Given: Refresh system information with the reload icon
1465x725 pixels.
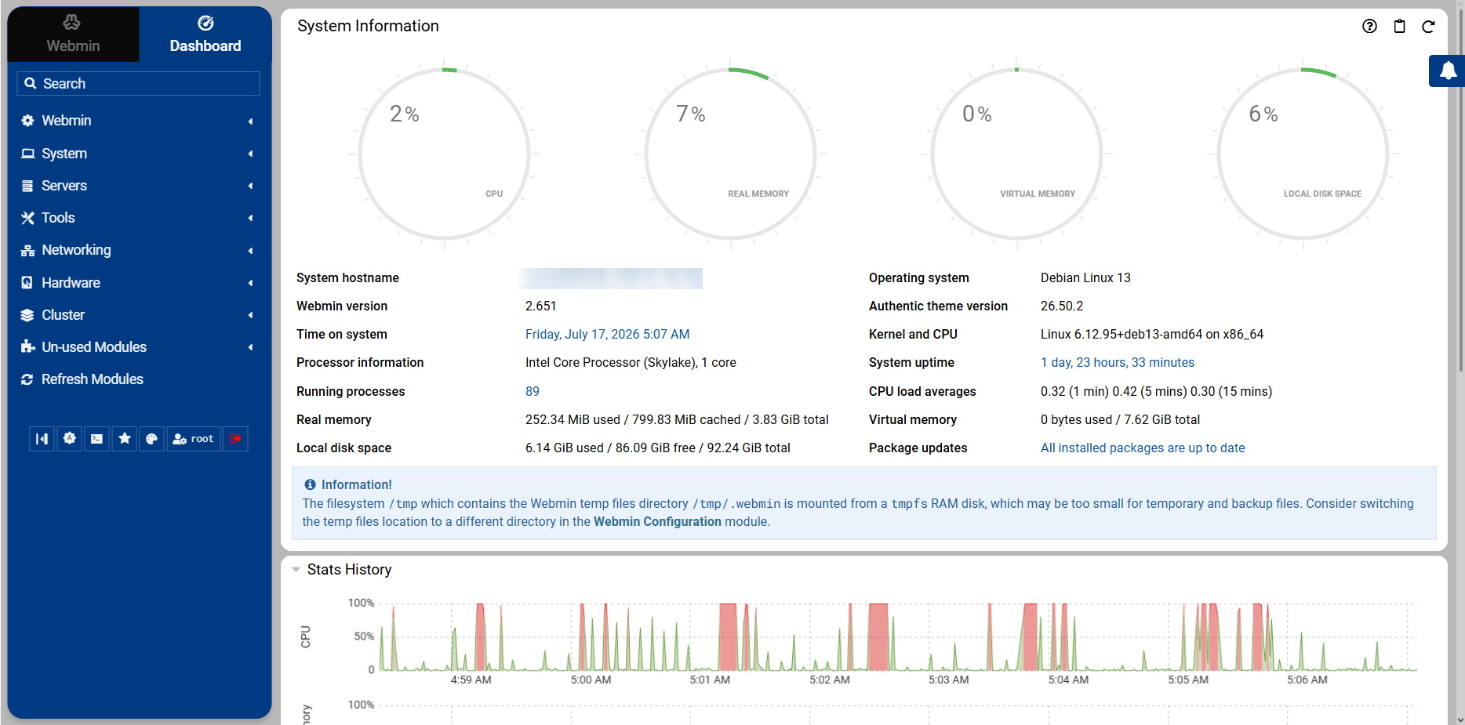Looking at the screenshot, I should click(x=1428, y=26).
